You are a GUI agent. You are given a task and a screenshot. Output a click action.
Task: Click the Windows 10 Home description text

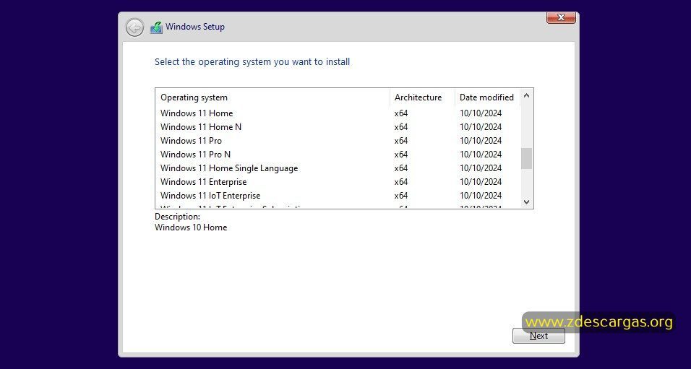[x=191, y=227]
